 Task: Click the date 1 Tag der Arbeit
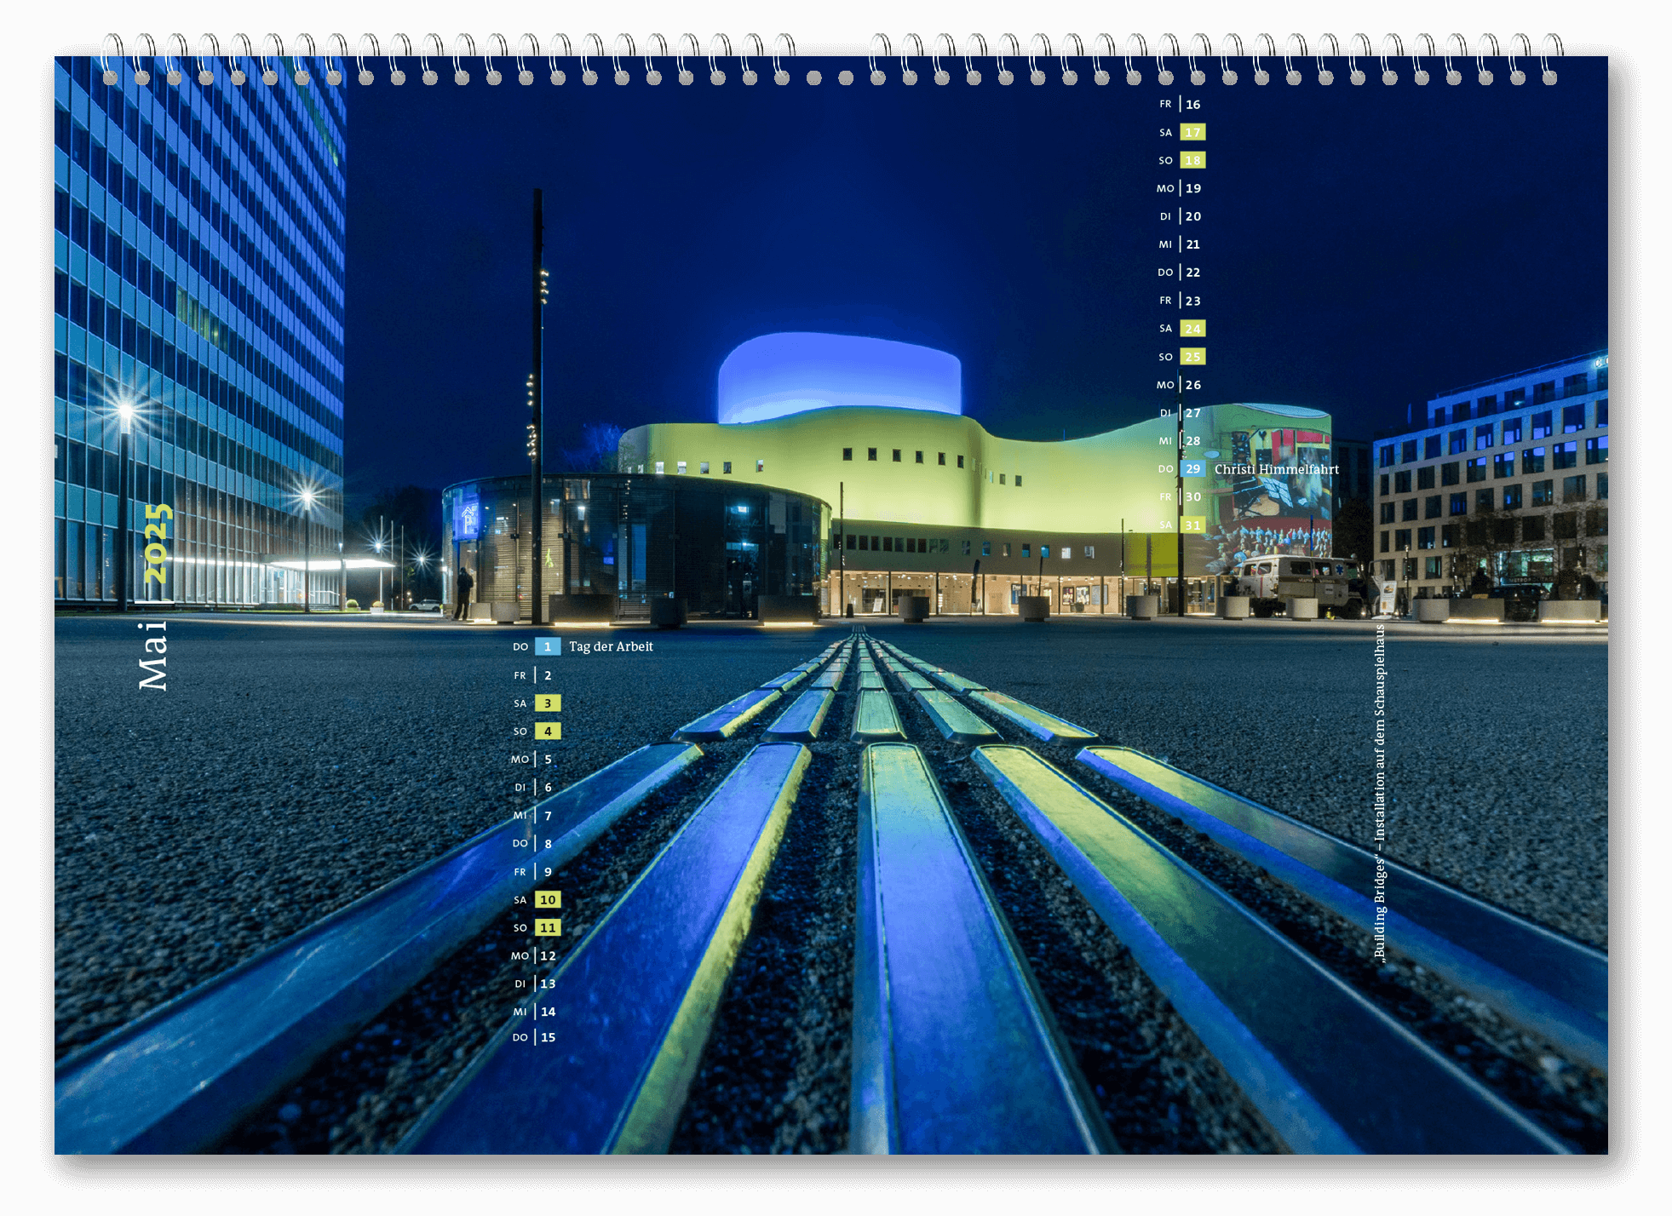coord(548,646)
